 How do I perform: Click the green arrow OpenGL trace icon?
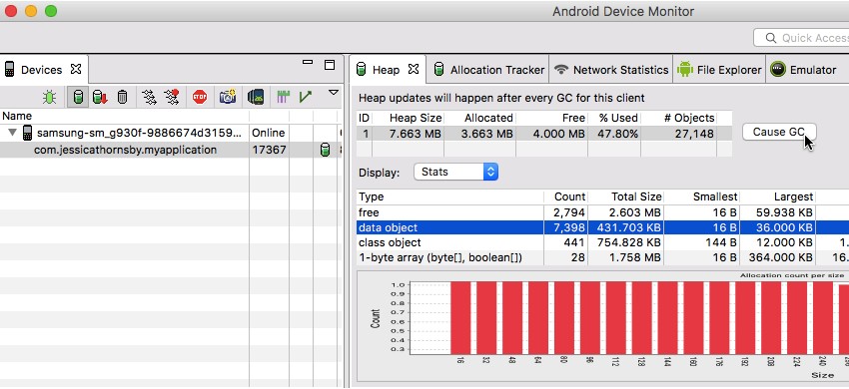pos(306,97)
